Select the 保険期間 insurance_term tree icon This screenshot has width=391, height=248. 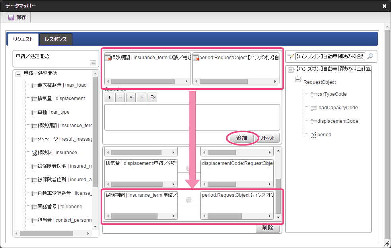tap(34, 126)
